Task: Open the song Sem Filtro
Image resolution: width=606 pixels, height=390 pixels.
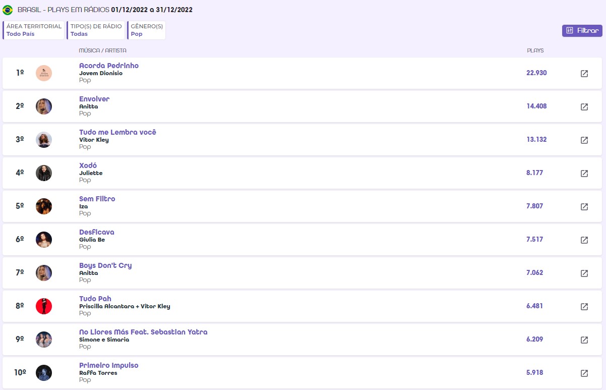Action: [97, 199]
